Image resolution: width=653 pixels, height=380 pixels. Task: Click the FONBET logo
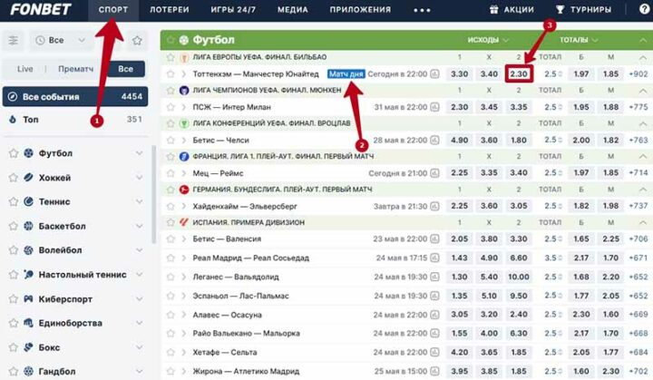(41, 10)
